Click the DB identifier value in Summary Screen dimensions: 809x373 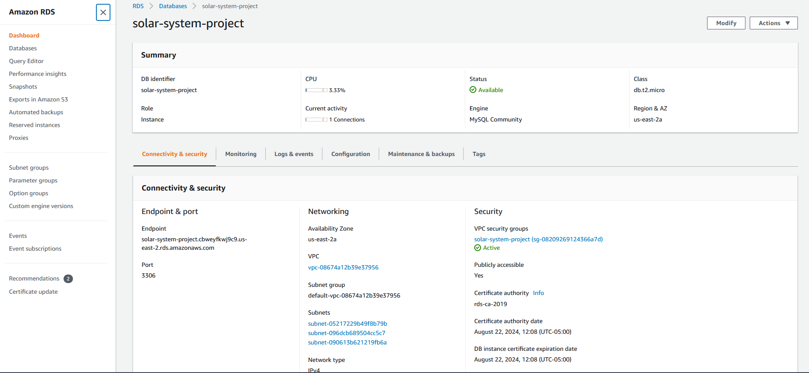pos(169,90)
